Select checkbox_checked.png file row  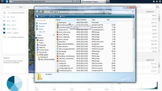click(x=86, y=56)
